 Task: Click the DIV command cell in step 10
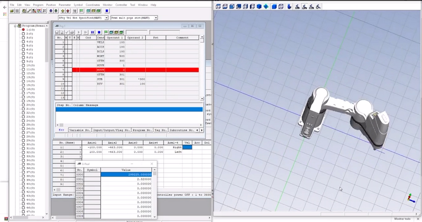pyautogui.click(x=100, y=84)
